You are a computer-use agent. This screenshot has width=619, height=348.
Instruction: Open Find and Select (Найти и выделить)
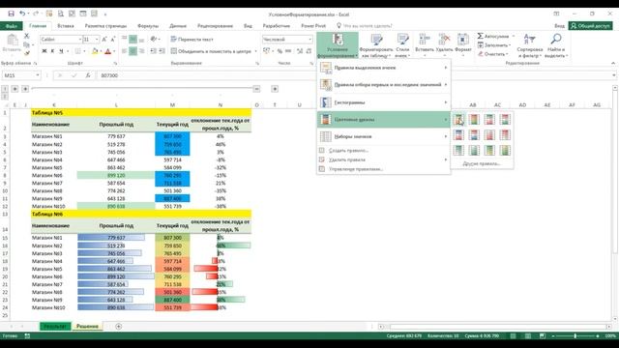click(x=556, y=45)
